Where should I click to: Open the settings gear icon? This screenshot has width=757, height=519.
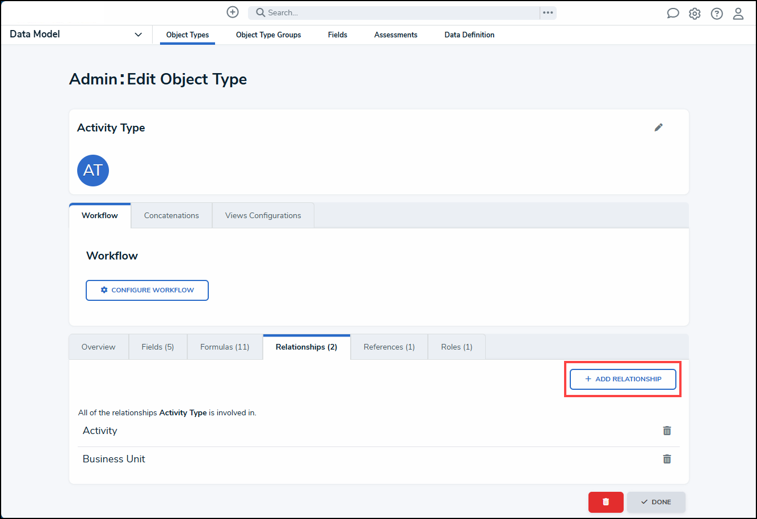click(x=695, y=14)
